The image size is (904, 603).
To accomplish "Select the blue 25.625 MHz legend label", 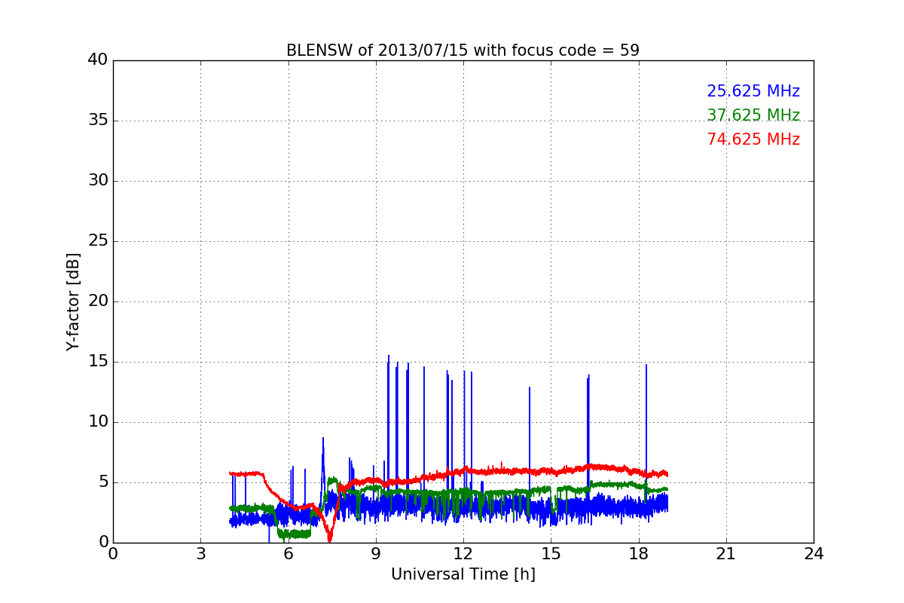I will [753, 91].
